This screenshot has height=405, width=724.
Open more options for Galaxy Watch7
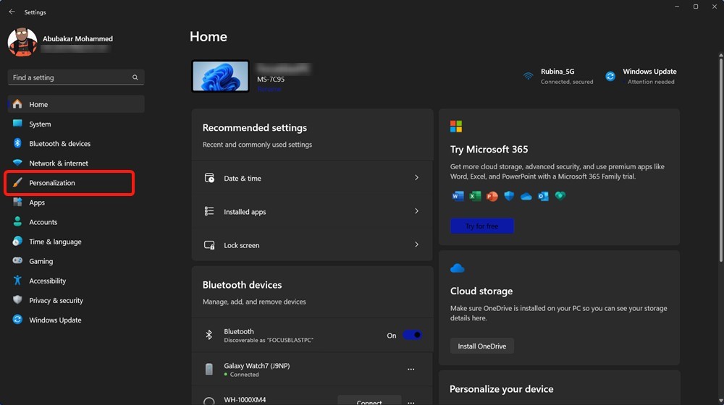point(411,369)
